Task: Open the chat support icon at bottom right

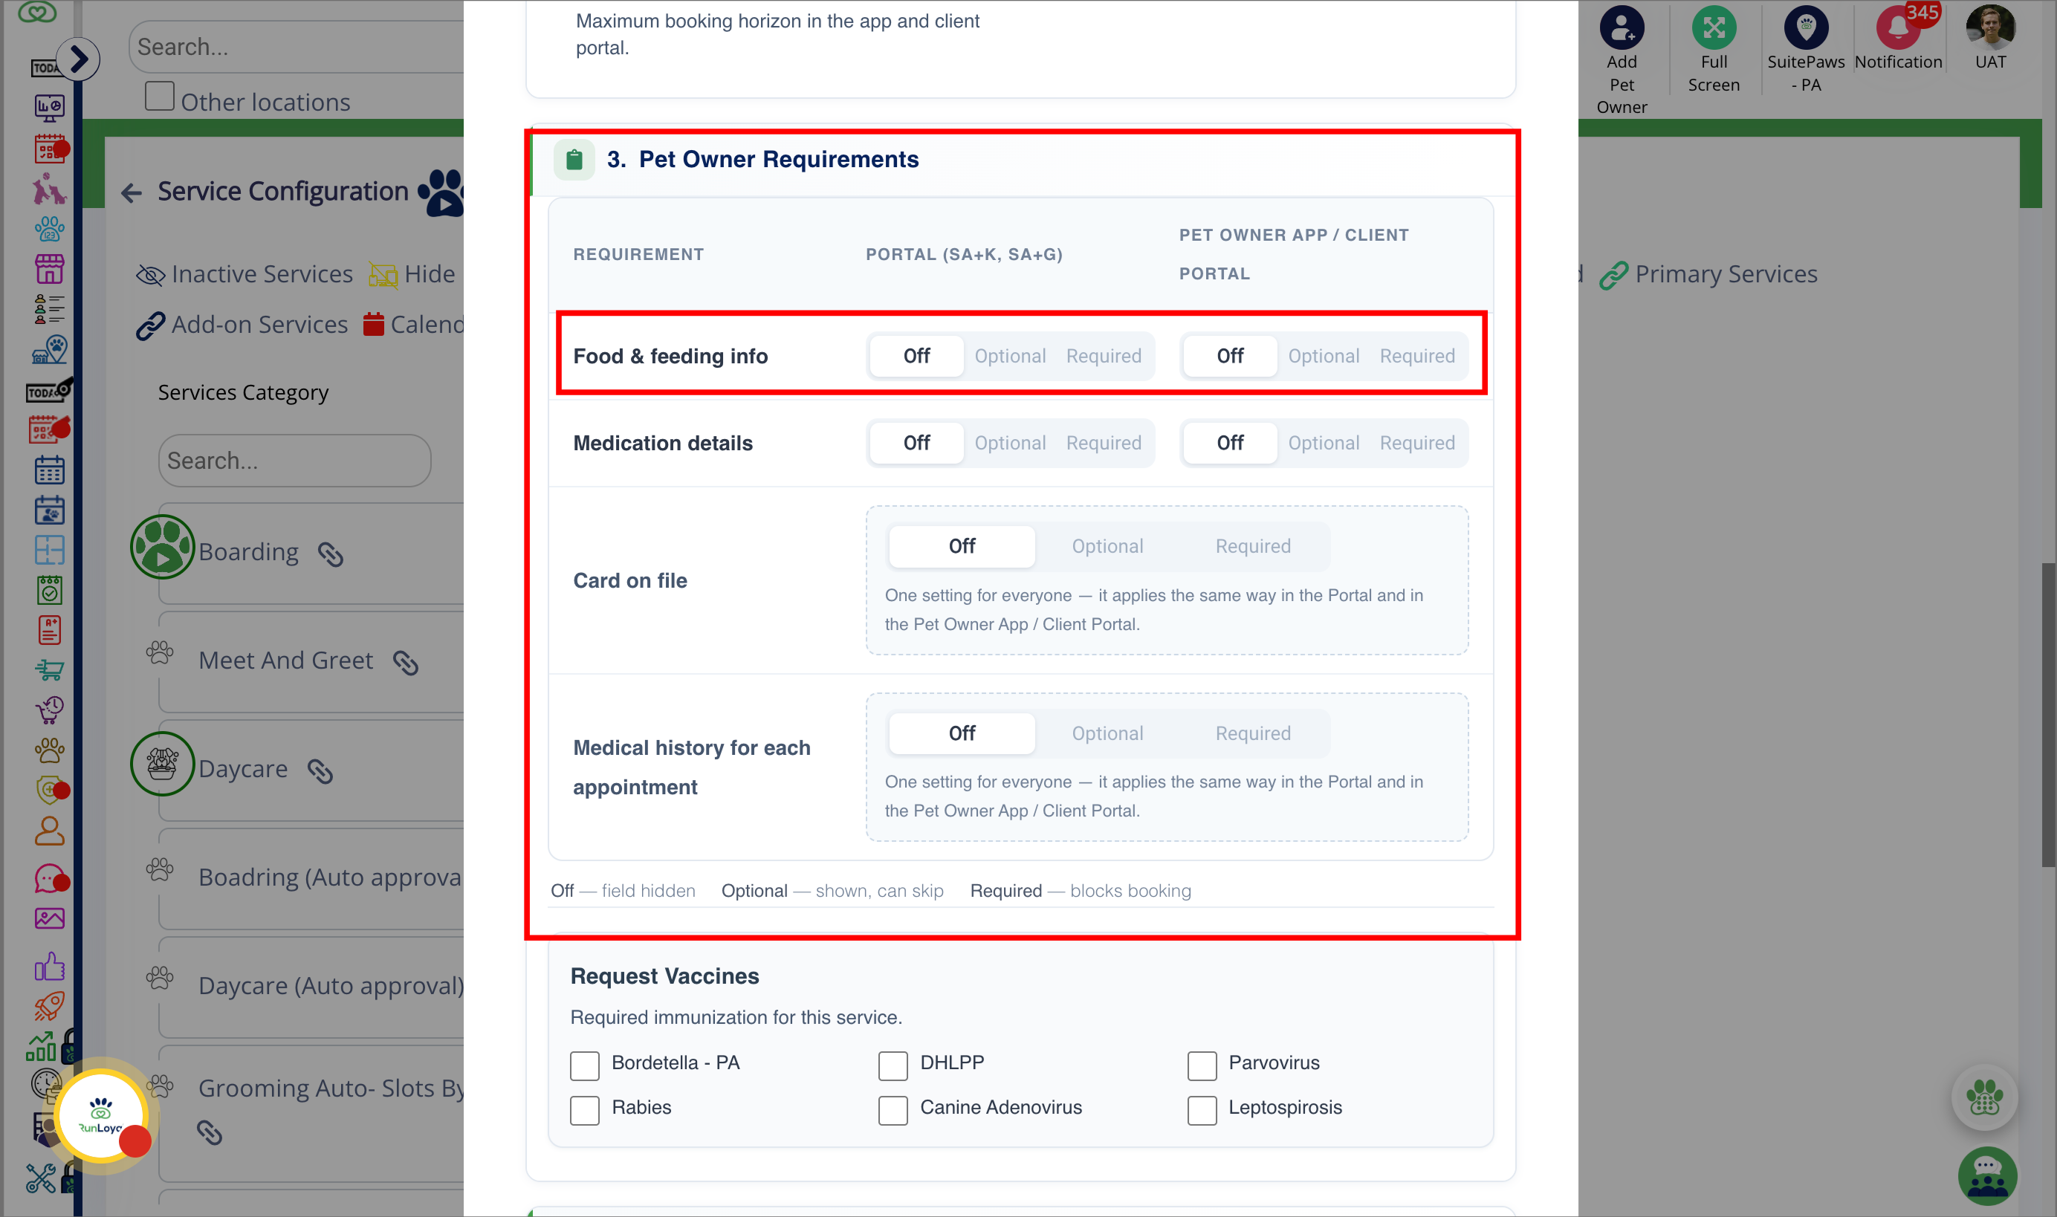Action: pos(1987,1176)
